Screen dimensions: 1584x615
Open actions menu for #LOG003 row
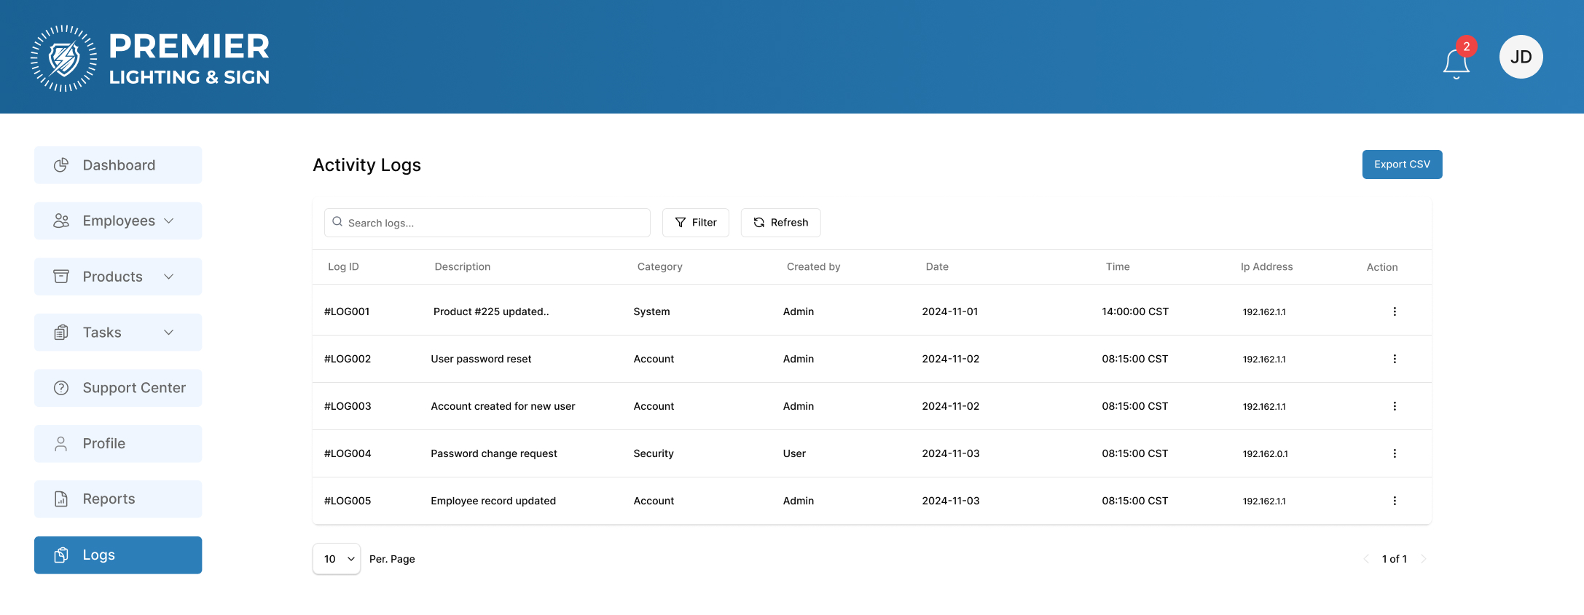click(x=1395, y=406)
